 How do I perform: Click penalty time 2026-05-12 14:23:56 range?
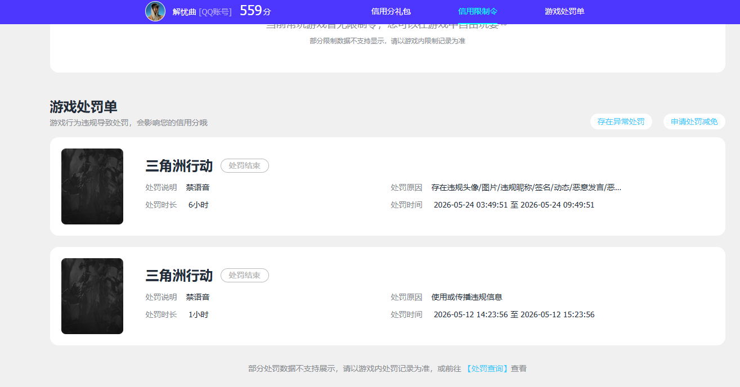pyautogui.click(x=514, y=314)
